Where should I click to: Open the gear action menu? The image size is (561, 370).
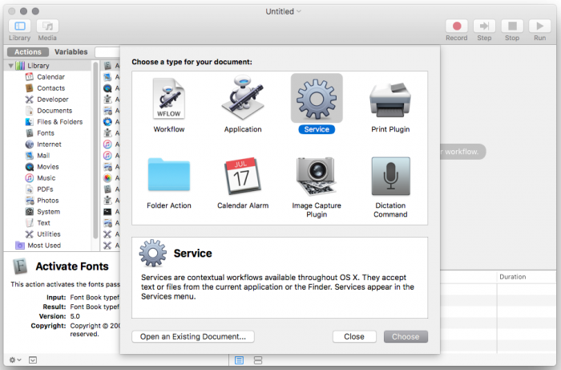[x=15, y=360]
